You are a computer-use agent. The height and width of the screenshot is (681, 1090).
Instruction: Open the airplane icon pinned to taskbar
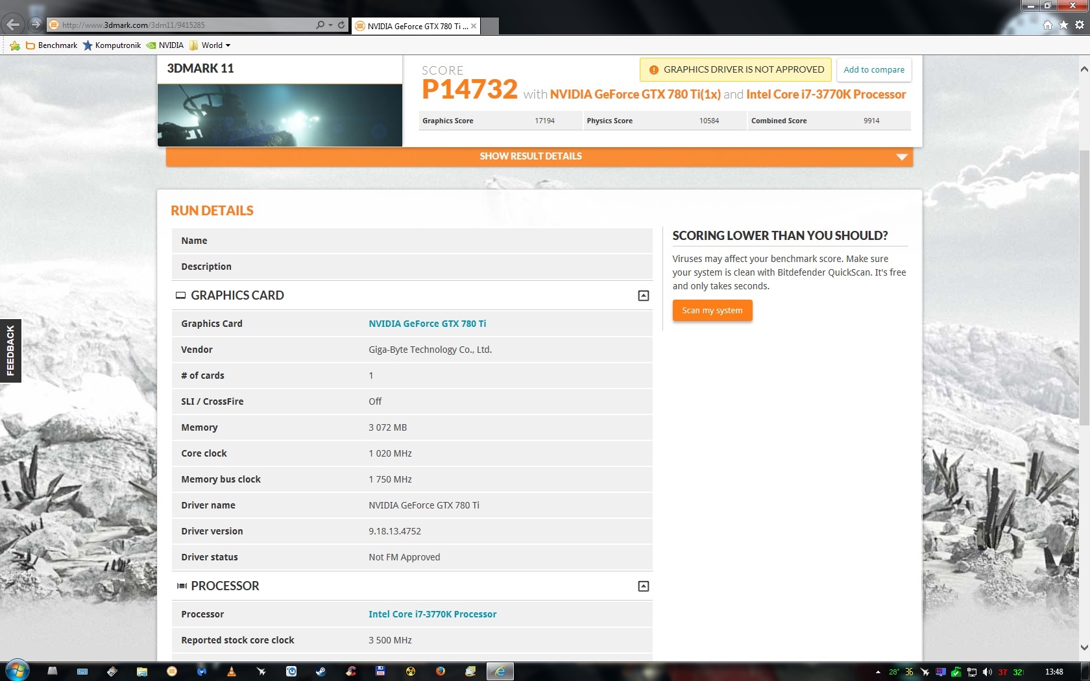[x=261, y=672]
